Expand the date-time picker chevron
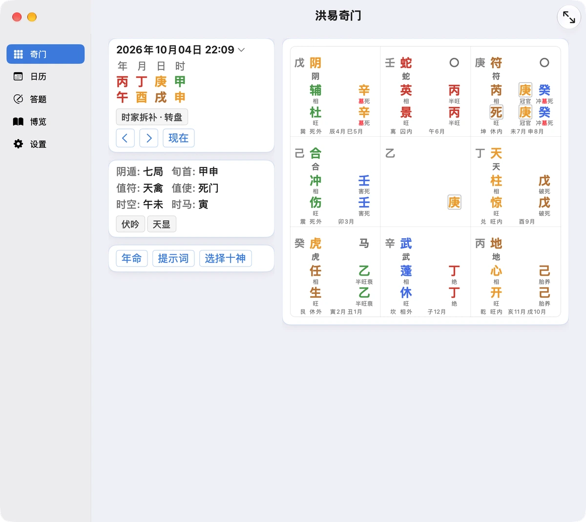Image resolution: width=586 pixels, height=522 pixels. point(241,50)
